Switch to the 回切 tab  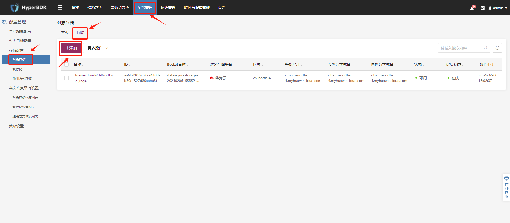[81, 33]
